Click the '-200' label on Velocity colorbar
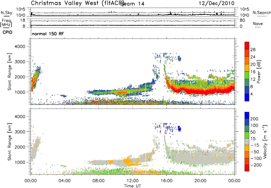The width and height of the screenshot is (271, 188). (x=256, y=165)
